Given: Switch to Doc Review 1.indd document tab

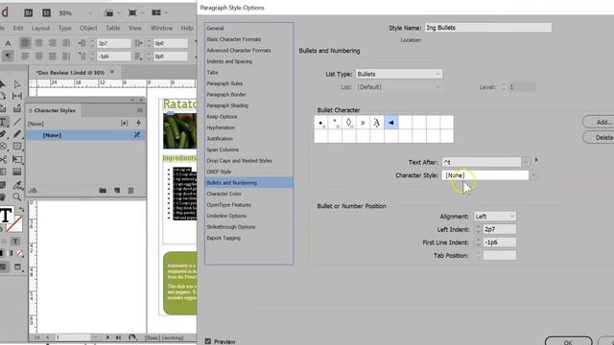Looking at the screenshot, I should point(70,73).
